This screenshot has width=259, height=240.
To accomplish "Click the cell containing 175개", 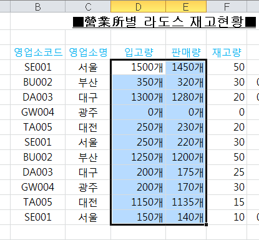I will (x=186, y=172).
